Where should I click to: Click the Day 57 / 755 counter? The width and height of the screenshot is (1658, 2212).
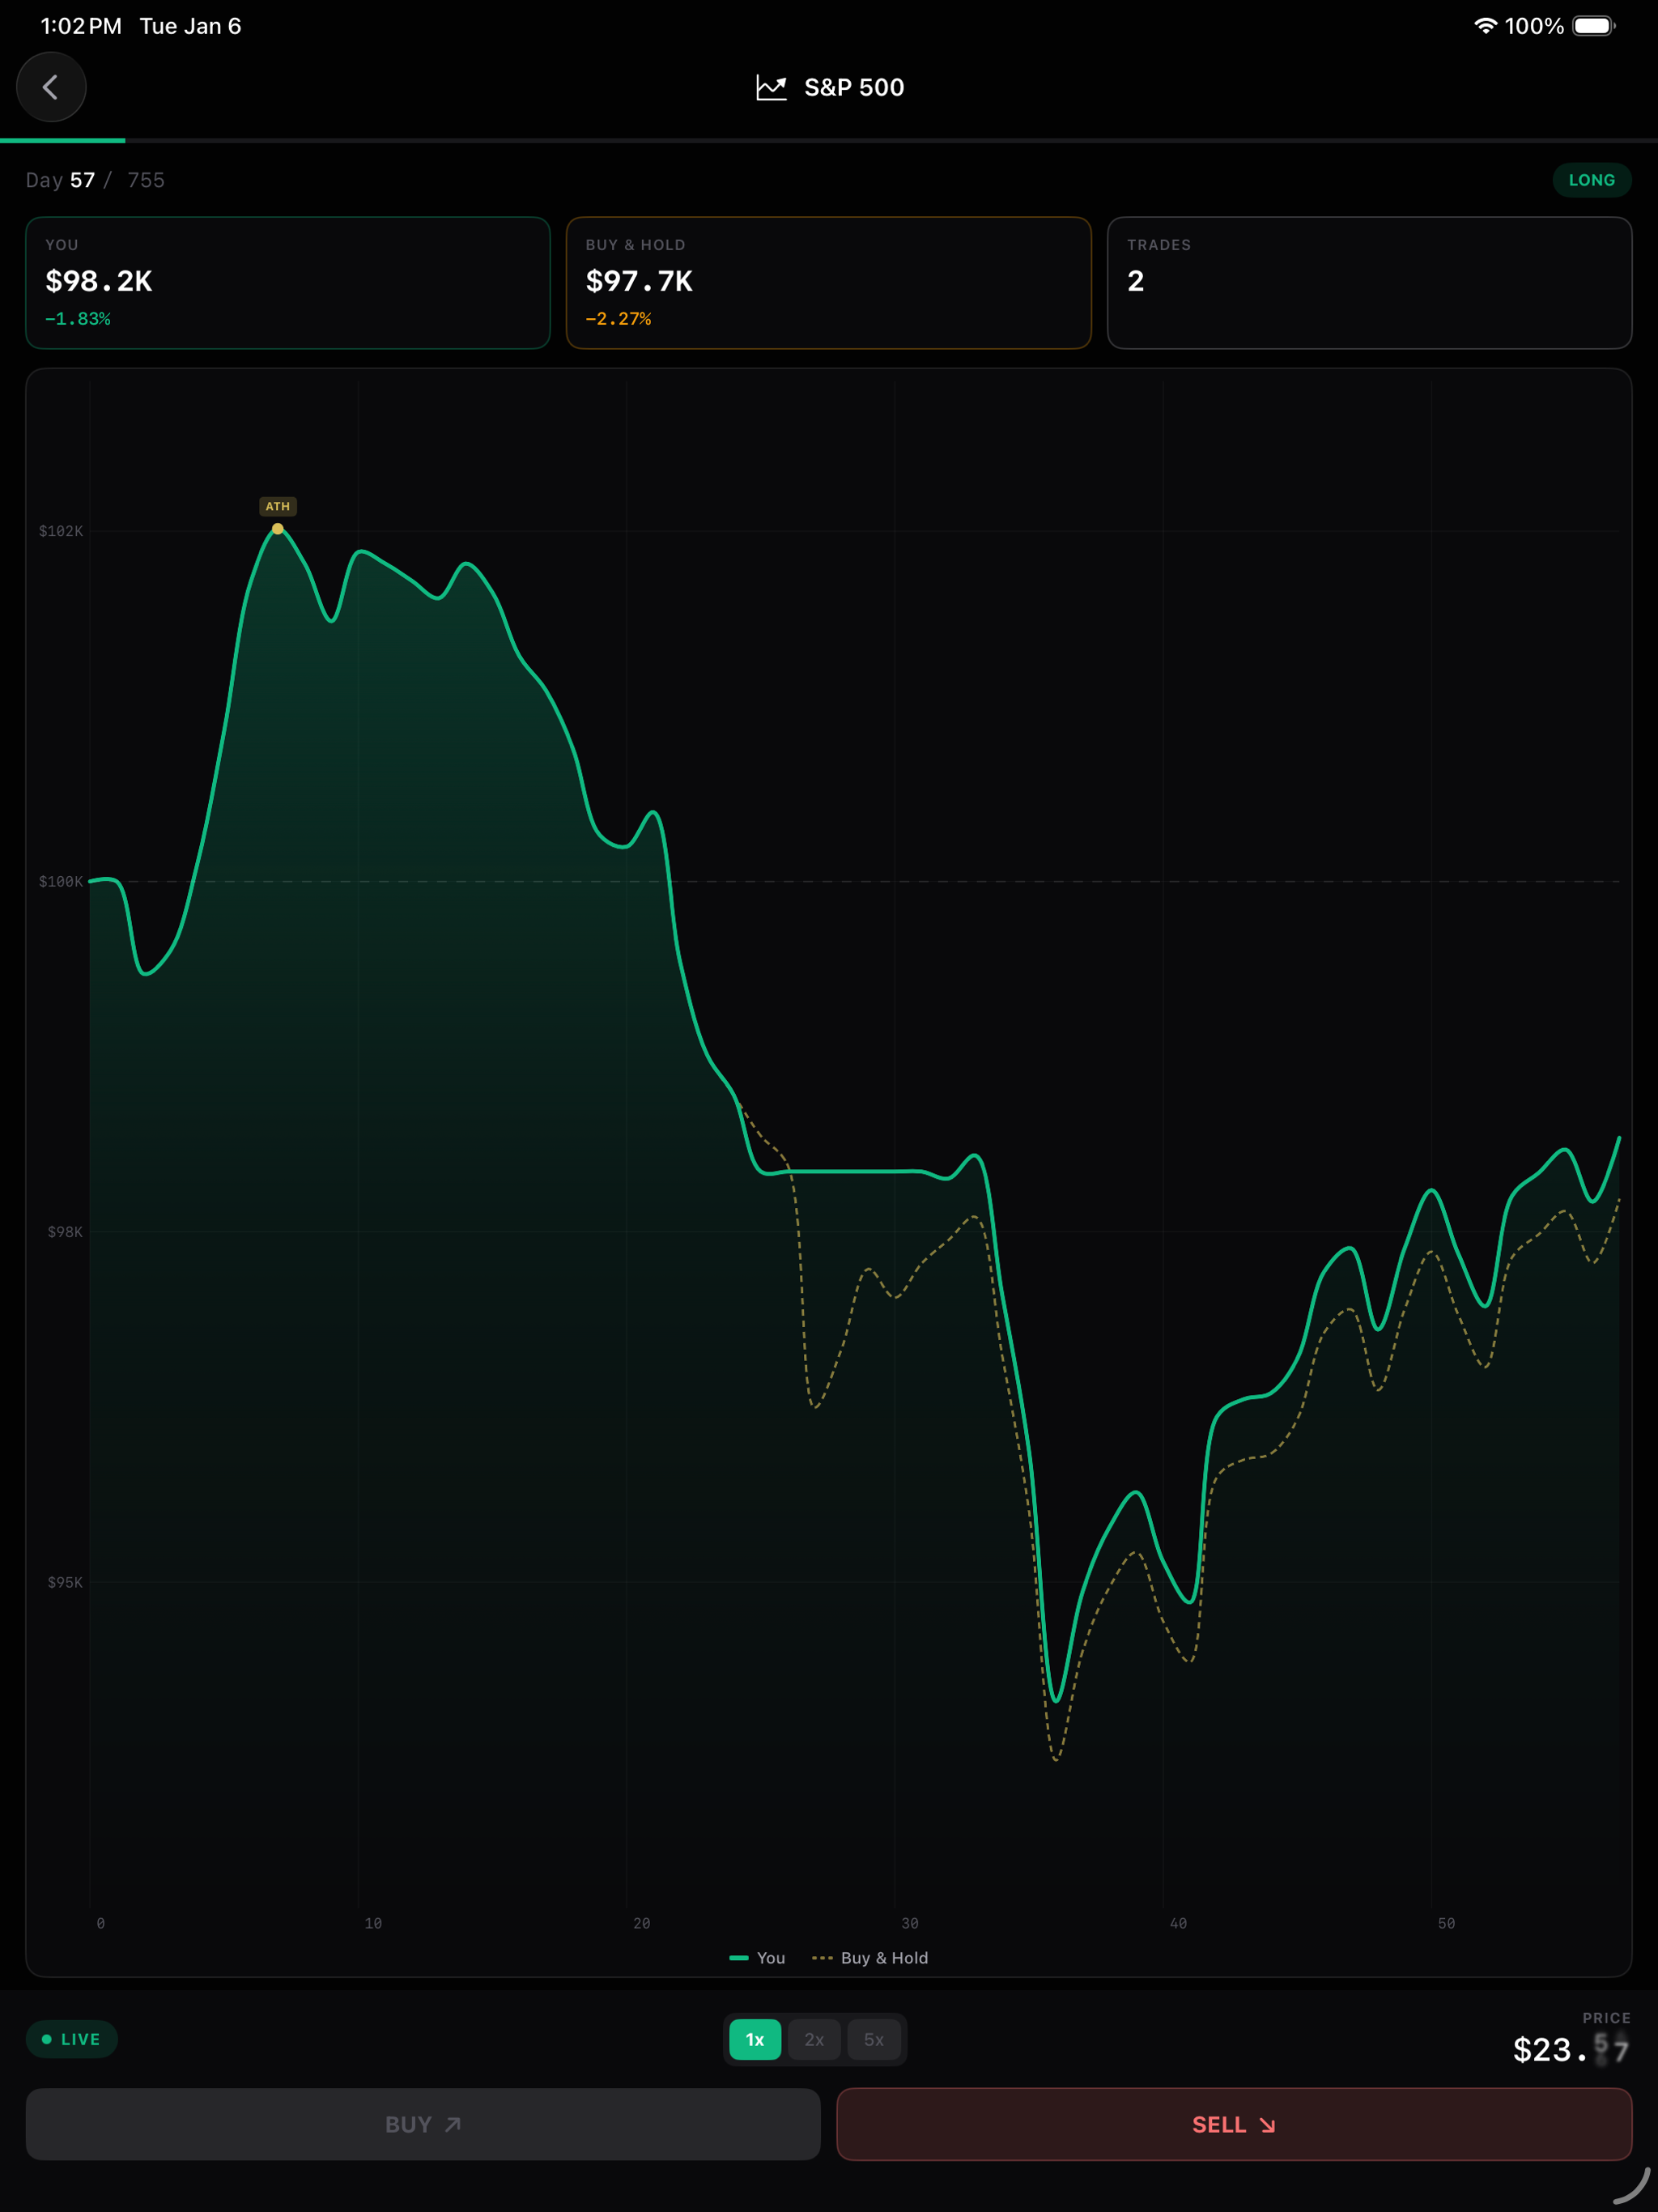tap(95, 180)
